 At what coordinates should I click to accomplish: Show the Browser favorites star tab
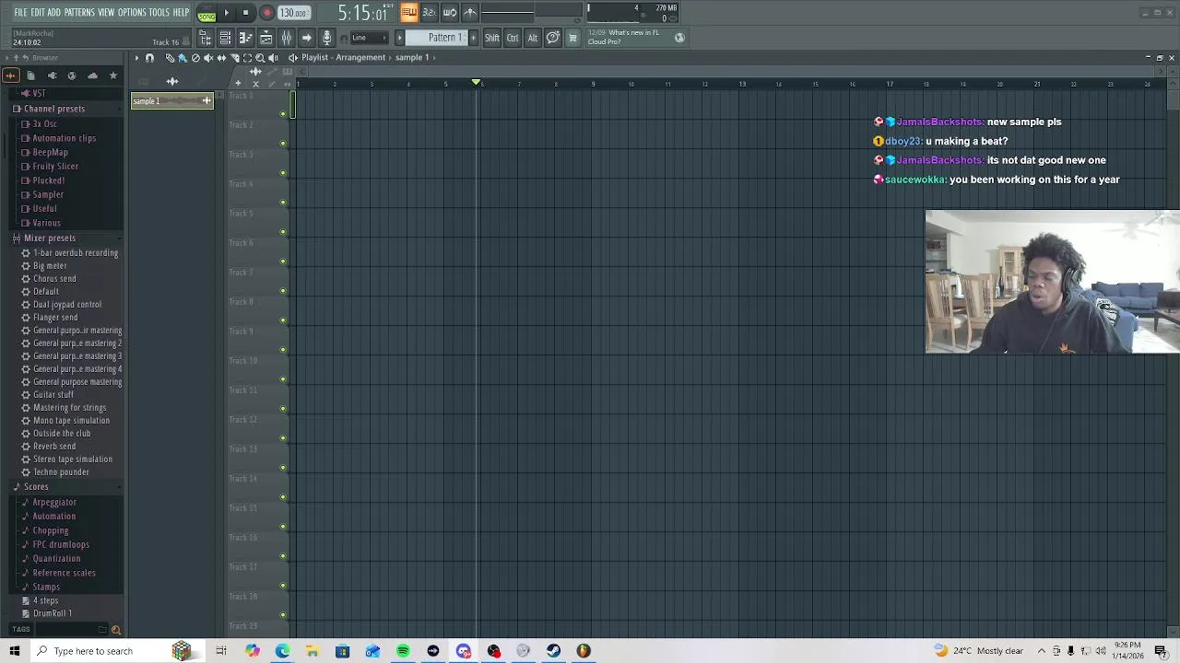(113, 76)
